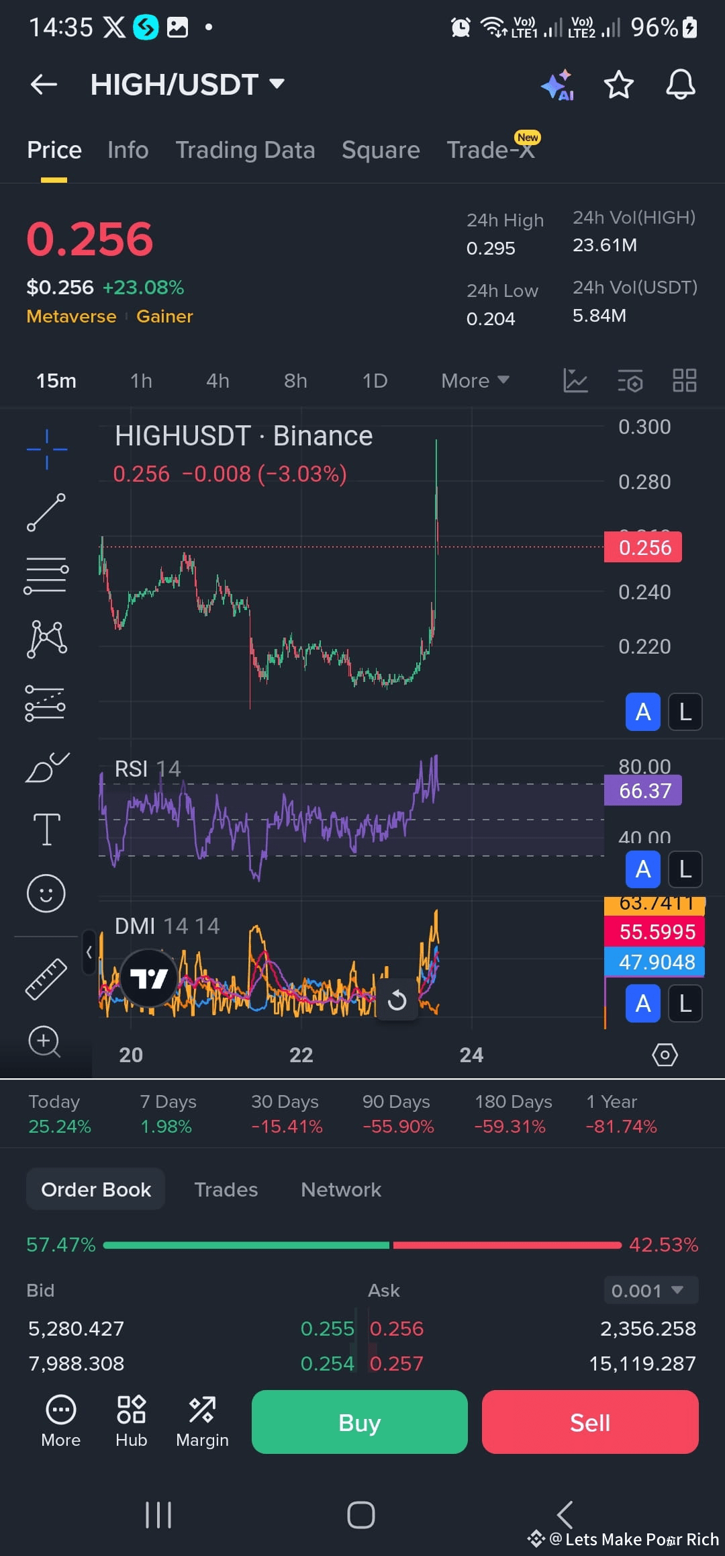Viewport: 725px width, 1556px height.
Task: Click the TradingView logo on the chart
Action: [x=148, y=978]
